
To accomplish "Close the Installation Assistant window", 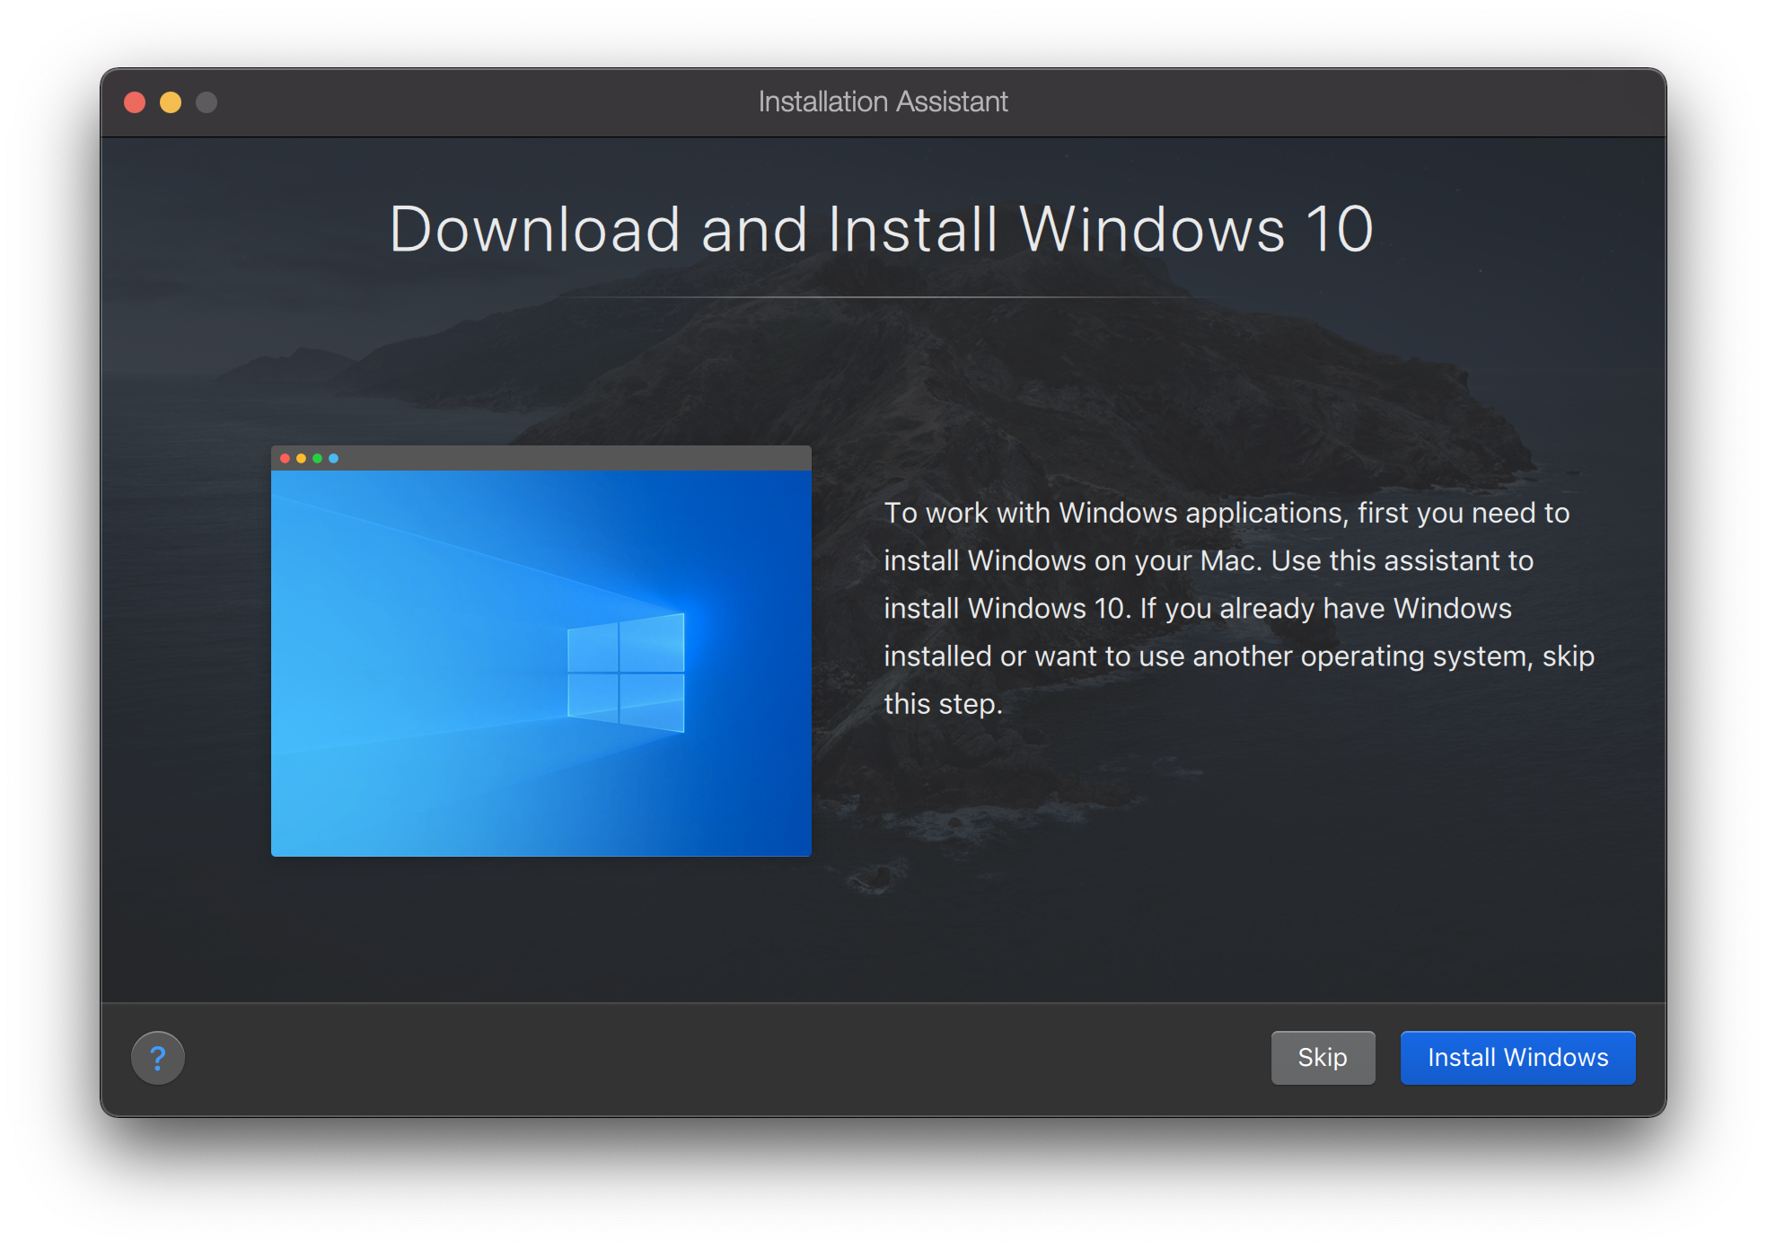I will [135, 102].
